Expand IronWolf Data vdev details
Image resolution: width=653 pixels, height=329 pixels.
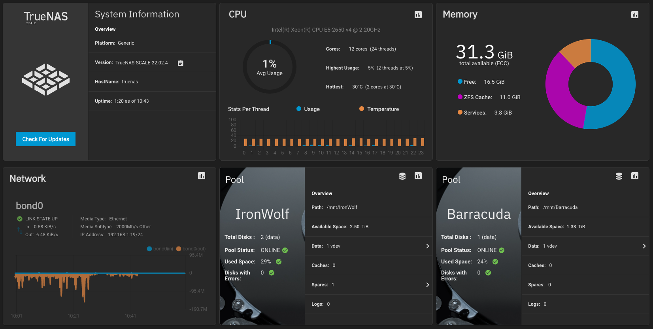pos(427,246)
